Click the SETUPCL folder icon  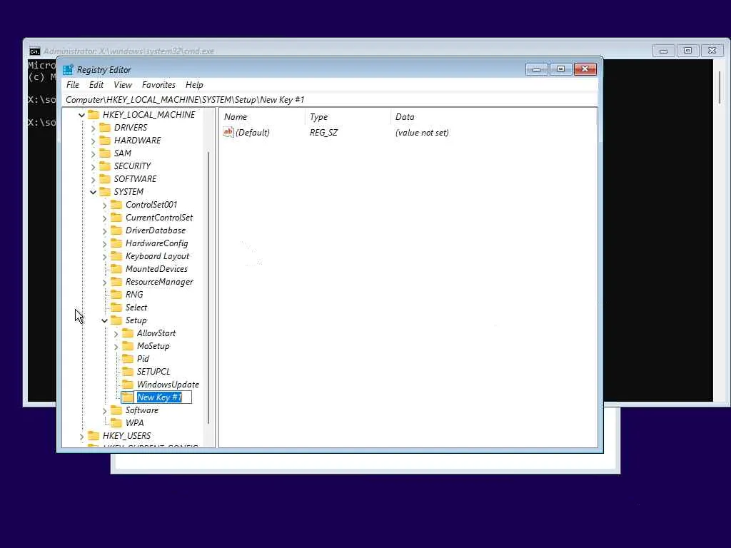128,372
